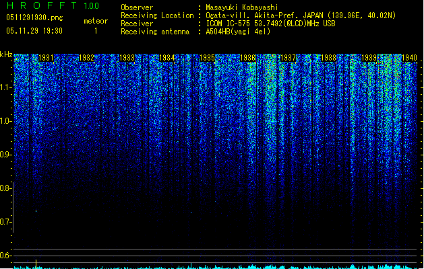Click the 1935 time marker
This screenshot has width=424, height=269.
(x=208, y=58)
